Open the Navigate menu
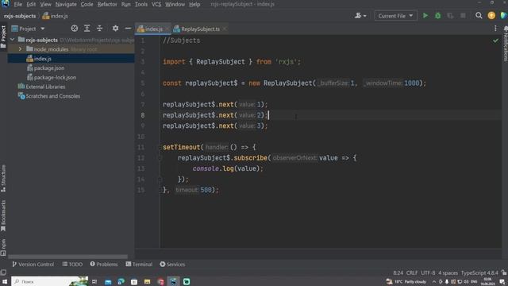The height and width of the screenshot is (286, 508). click(66, 4)
